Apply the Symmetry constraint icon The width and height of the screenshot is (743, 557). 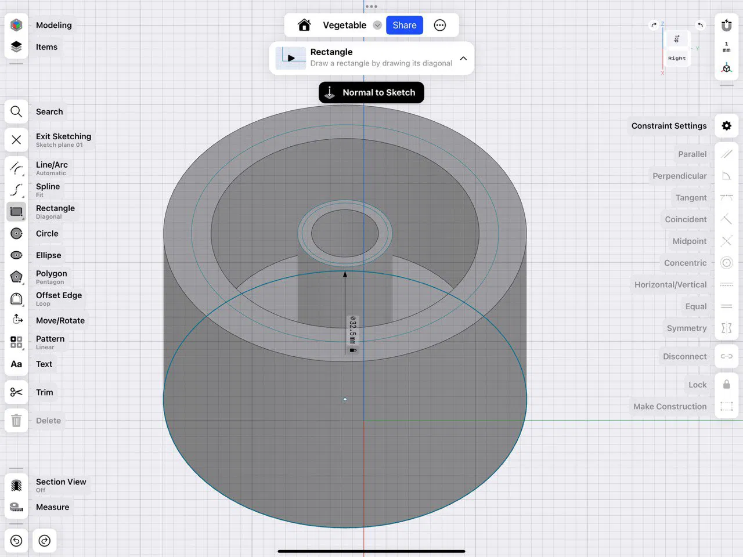point(727,328)
